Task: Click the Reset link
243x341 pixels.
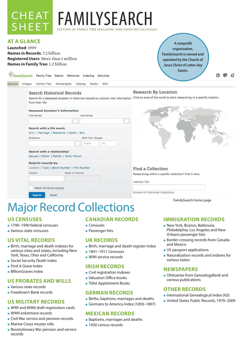Action: point(53,195)
